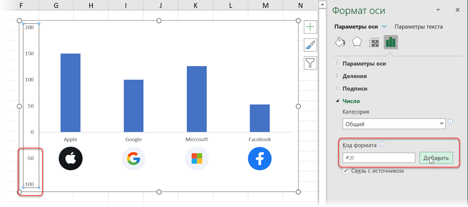Open the Параметры оси tab chevron menu

384,27
